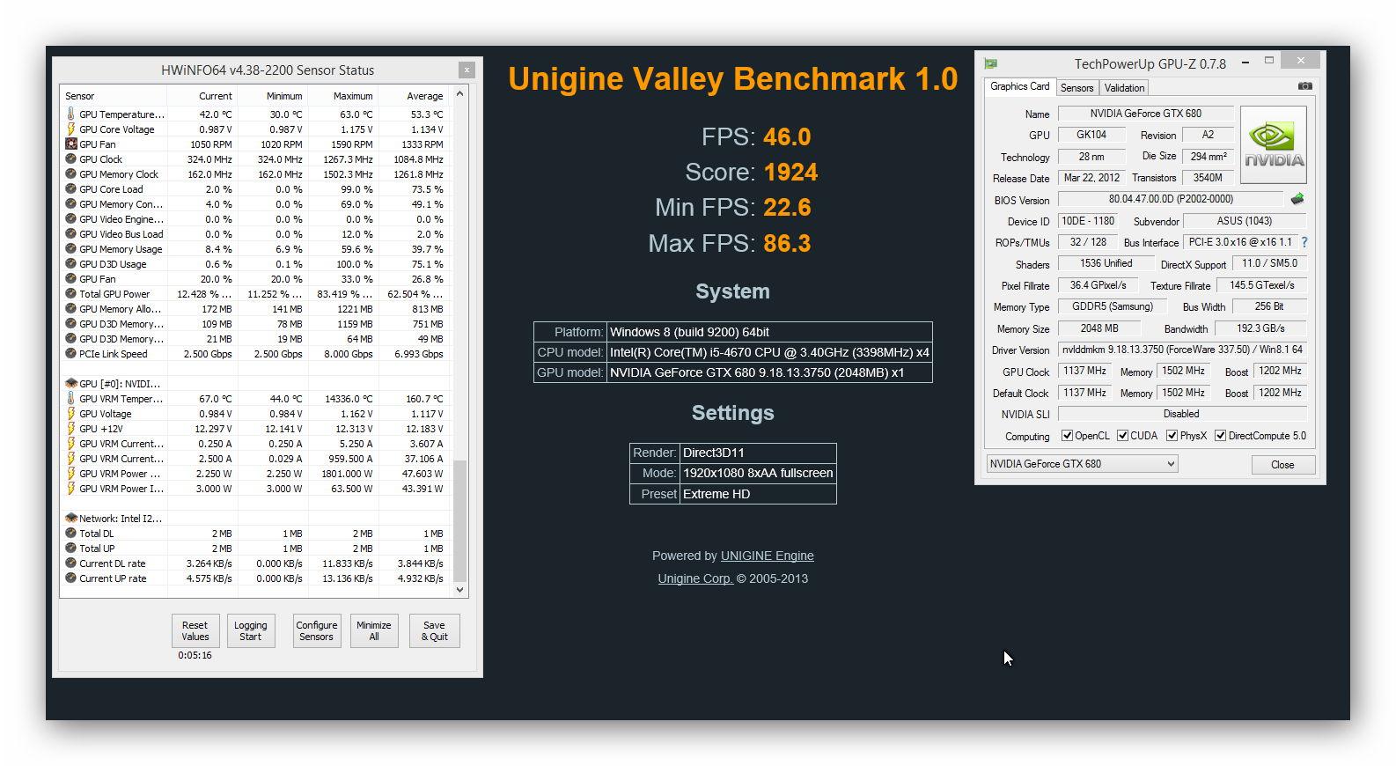
Task: Click lightning icon of GPU +12V row
Action: (70, 429)
